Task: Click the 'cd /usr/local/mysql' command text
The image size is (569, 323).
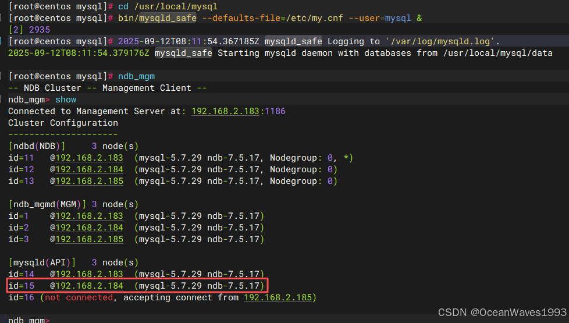Action: 168,6
